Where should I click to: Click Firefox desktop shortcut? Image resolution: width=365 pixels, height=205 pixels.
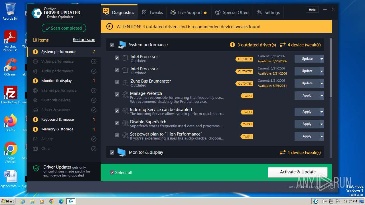(10, 123)
